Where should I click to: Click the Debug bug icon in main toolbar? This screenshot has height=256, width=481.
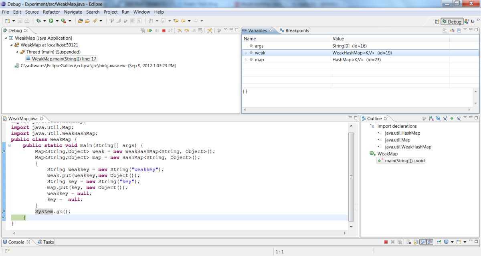pos(38,21)
